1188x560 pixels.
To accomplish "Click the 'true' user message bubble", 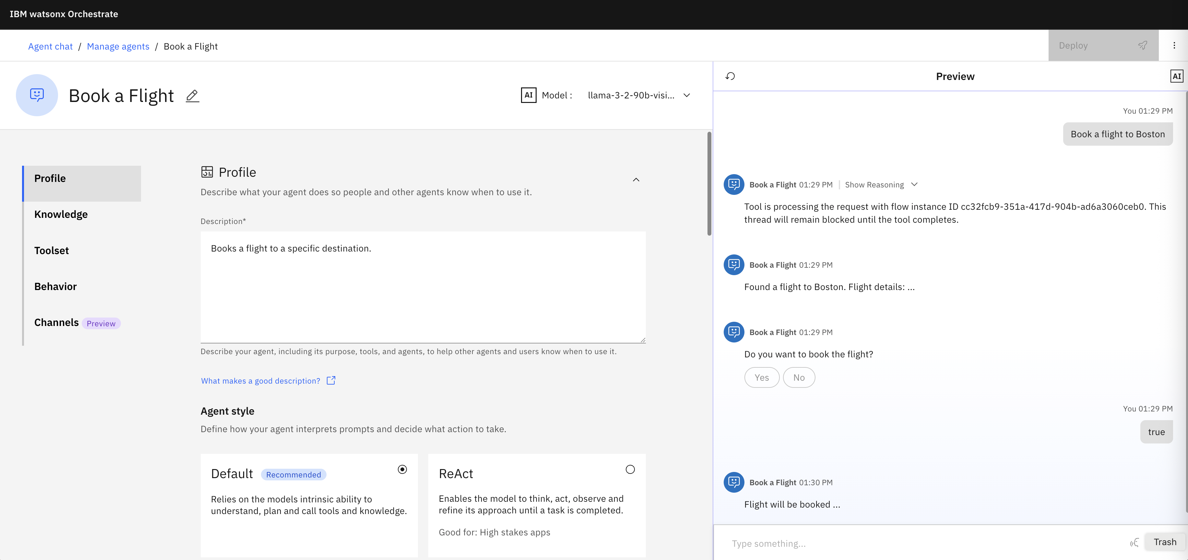I will point(1156,432).
